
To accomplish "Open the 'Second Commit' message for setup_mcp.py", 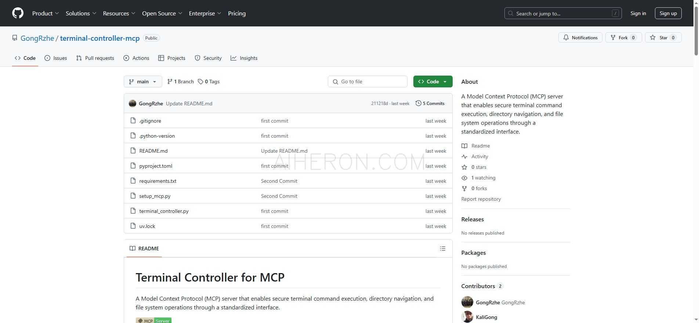I will pyautogui.click(x=279, y=196).
